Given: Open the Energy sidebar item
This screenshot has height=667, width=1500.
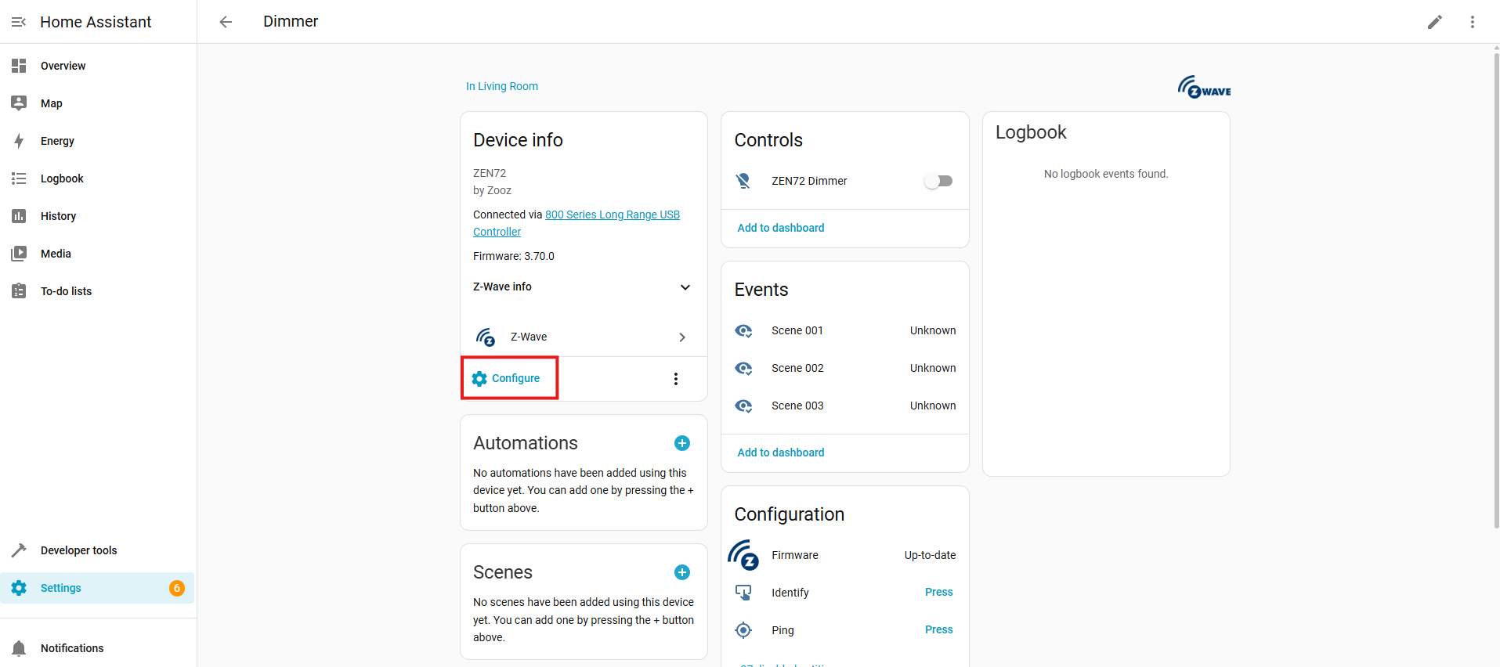Looking at the screenshot, I should 57,141.
